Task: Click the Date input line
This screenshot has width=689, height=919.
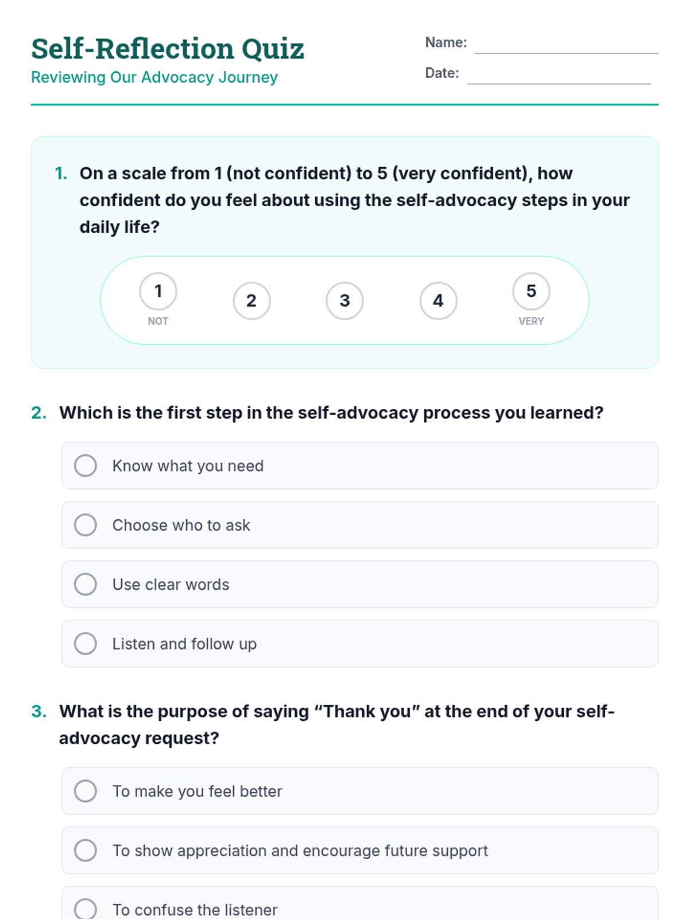Action: [x=559, y=75]
